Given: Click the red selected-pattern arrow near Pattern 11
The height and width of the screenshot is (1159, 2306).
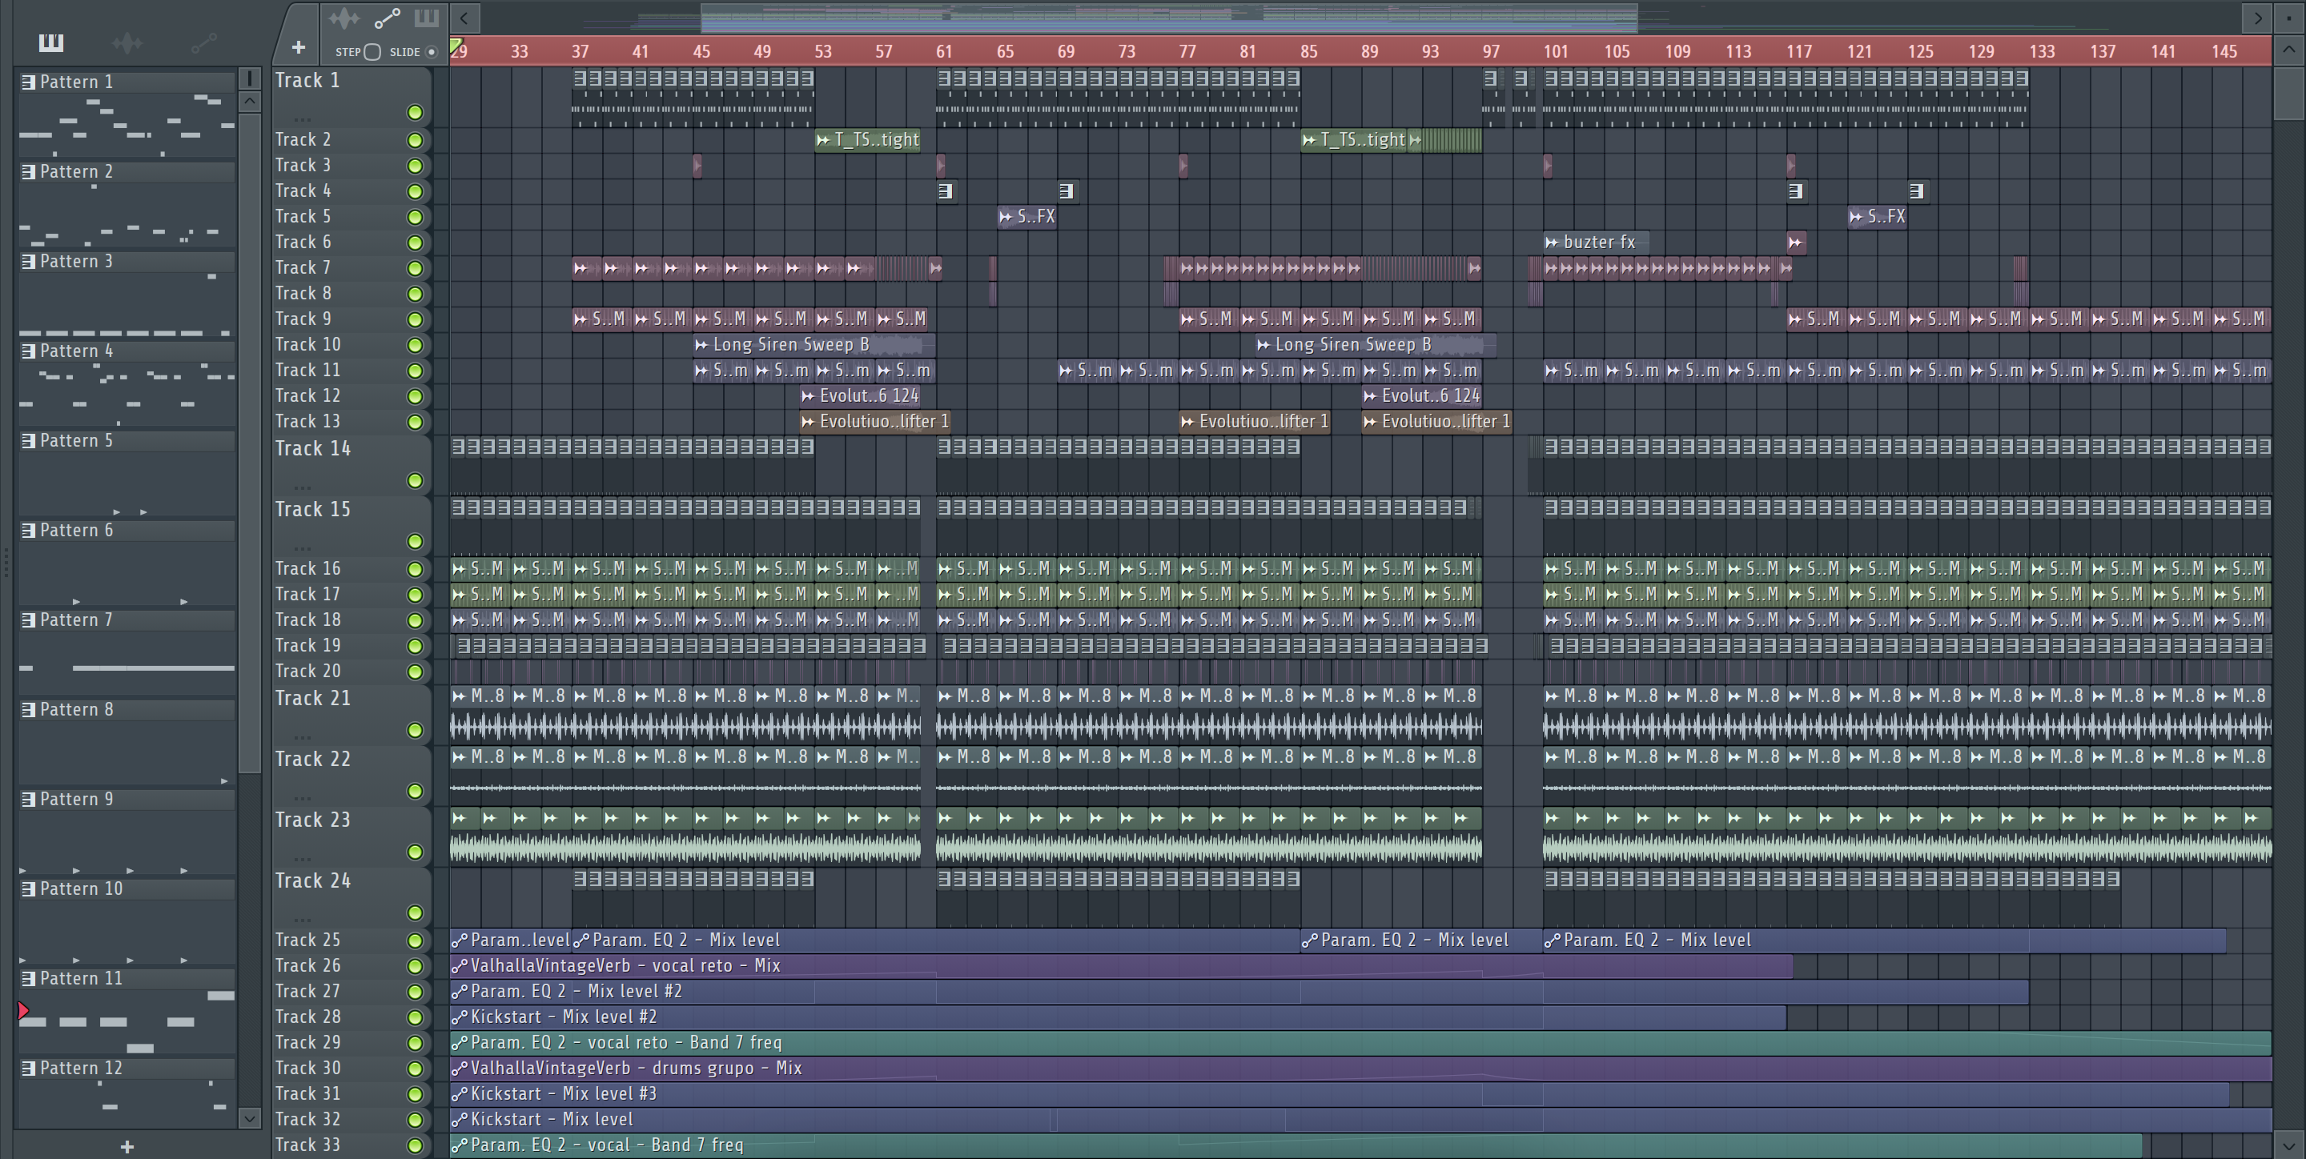Looking at the screenshot, I should coord(23,1012).
